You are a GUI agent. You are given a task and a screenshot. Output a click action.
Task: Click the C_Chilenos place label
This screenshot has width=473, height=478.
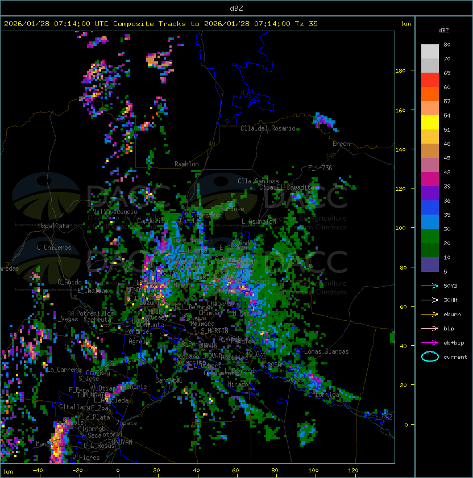54,248
